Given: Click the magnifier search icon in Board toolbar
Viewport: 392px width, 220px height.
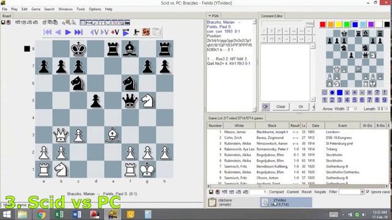Looking at the screenshot, I should click(64, 23).
